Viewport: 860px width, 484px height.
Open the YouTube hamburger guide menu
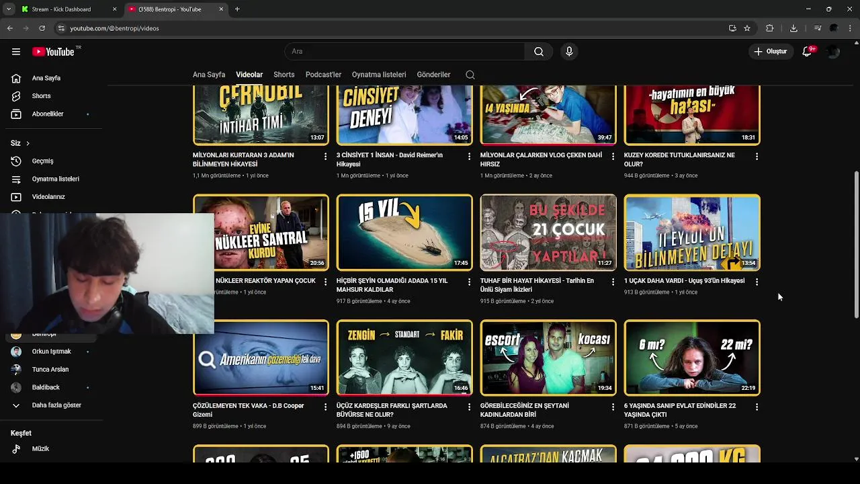(x=16, y=52)
